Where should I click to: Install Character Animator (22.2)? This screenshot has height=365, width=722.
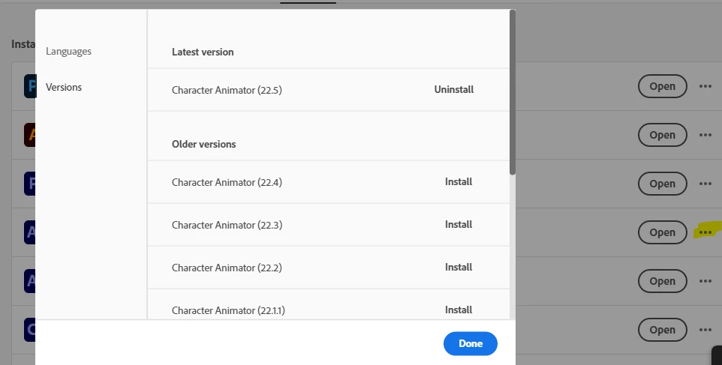458,268
